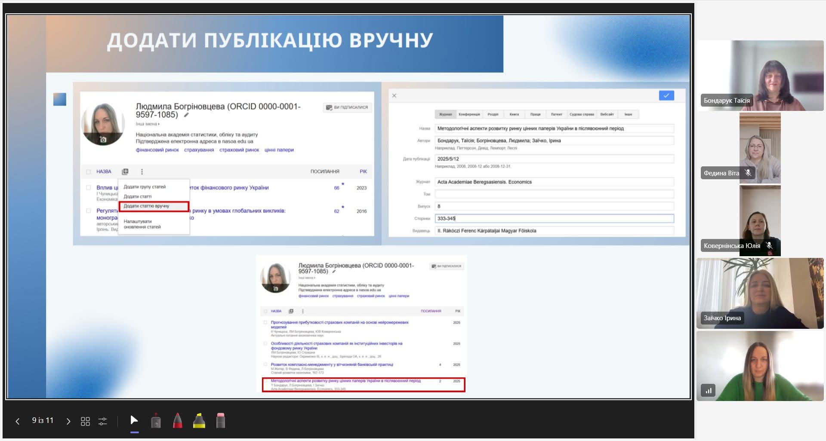
Task: Open the three-dot menu in upper profile
Action: click(x=142, y=172)
